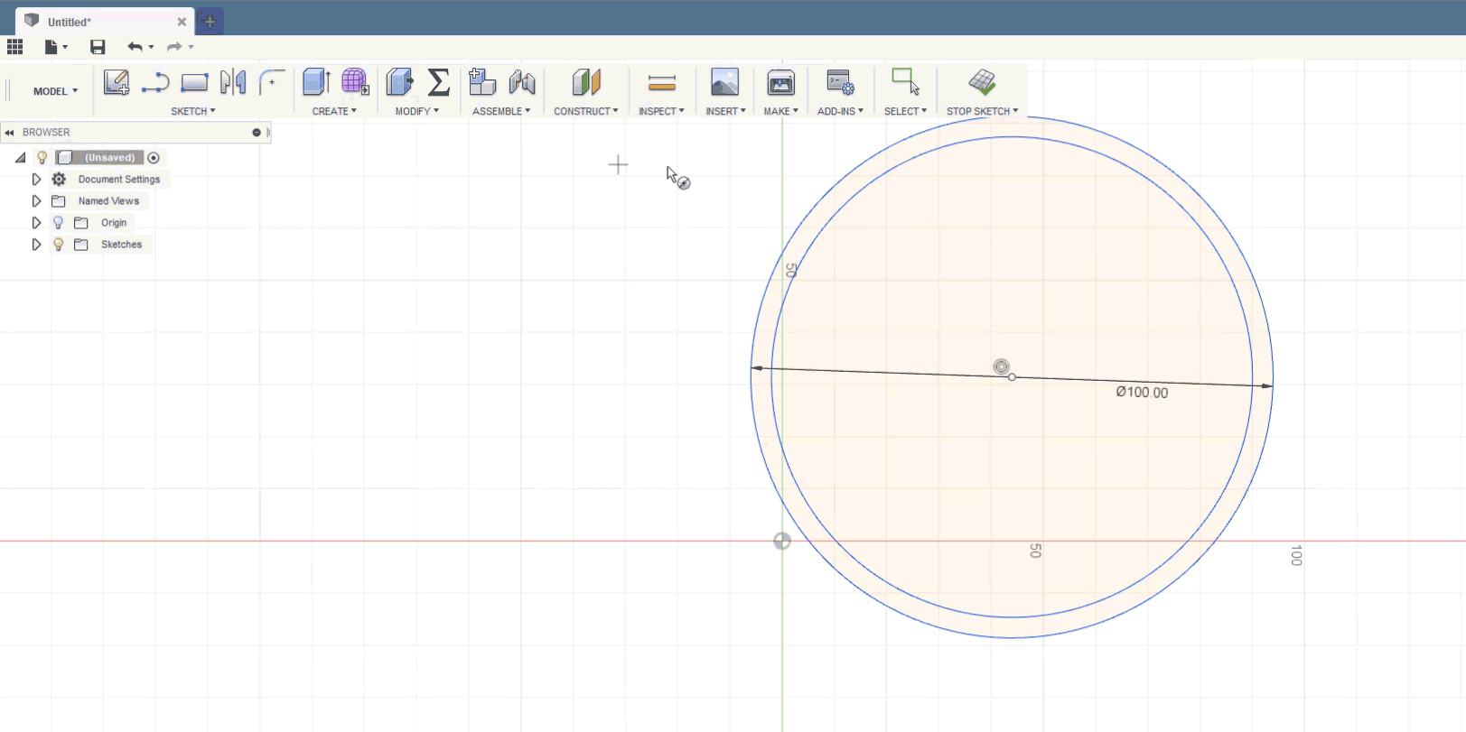Open the MODEL workspace dropdown

pos(55,91)
